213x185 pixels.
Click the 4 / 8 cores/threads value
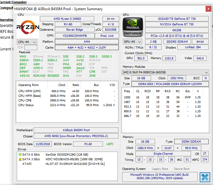tap(111, 24)
